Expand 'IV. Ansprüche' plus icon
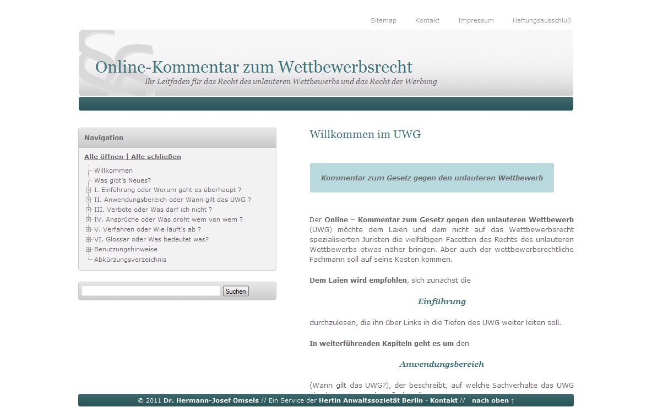The height and width of the screenshot is (407, 652). coord(88,219)
